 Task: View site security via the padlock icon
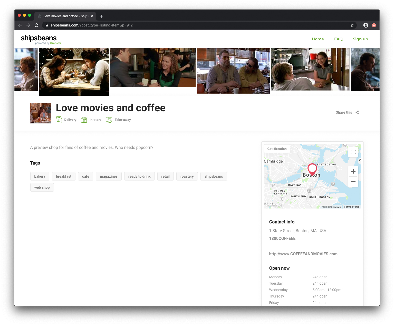point(46,25)
